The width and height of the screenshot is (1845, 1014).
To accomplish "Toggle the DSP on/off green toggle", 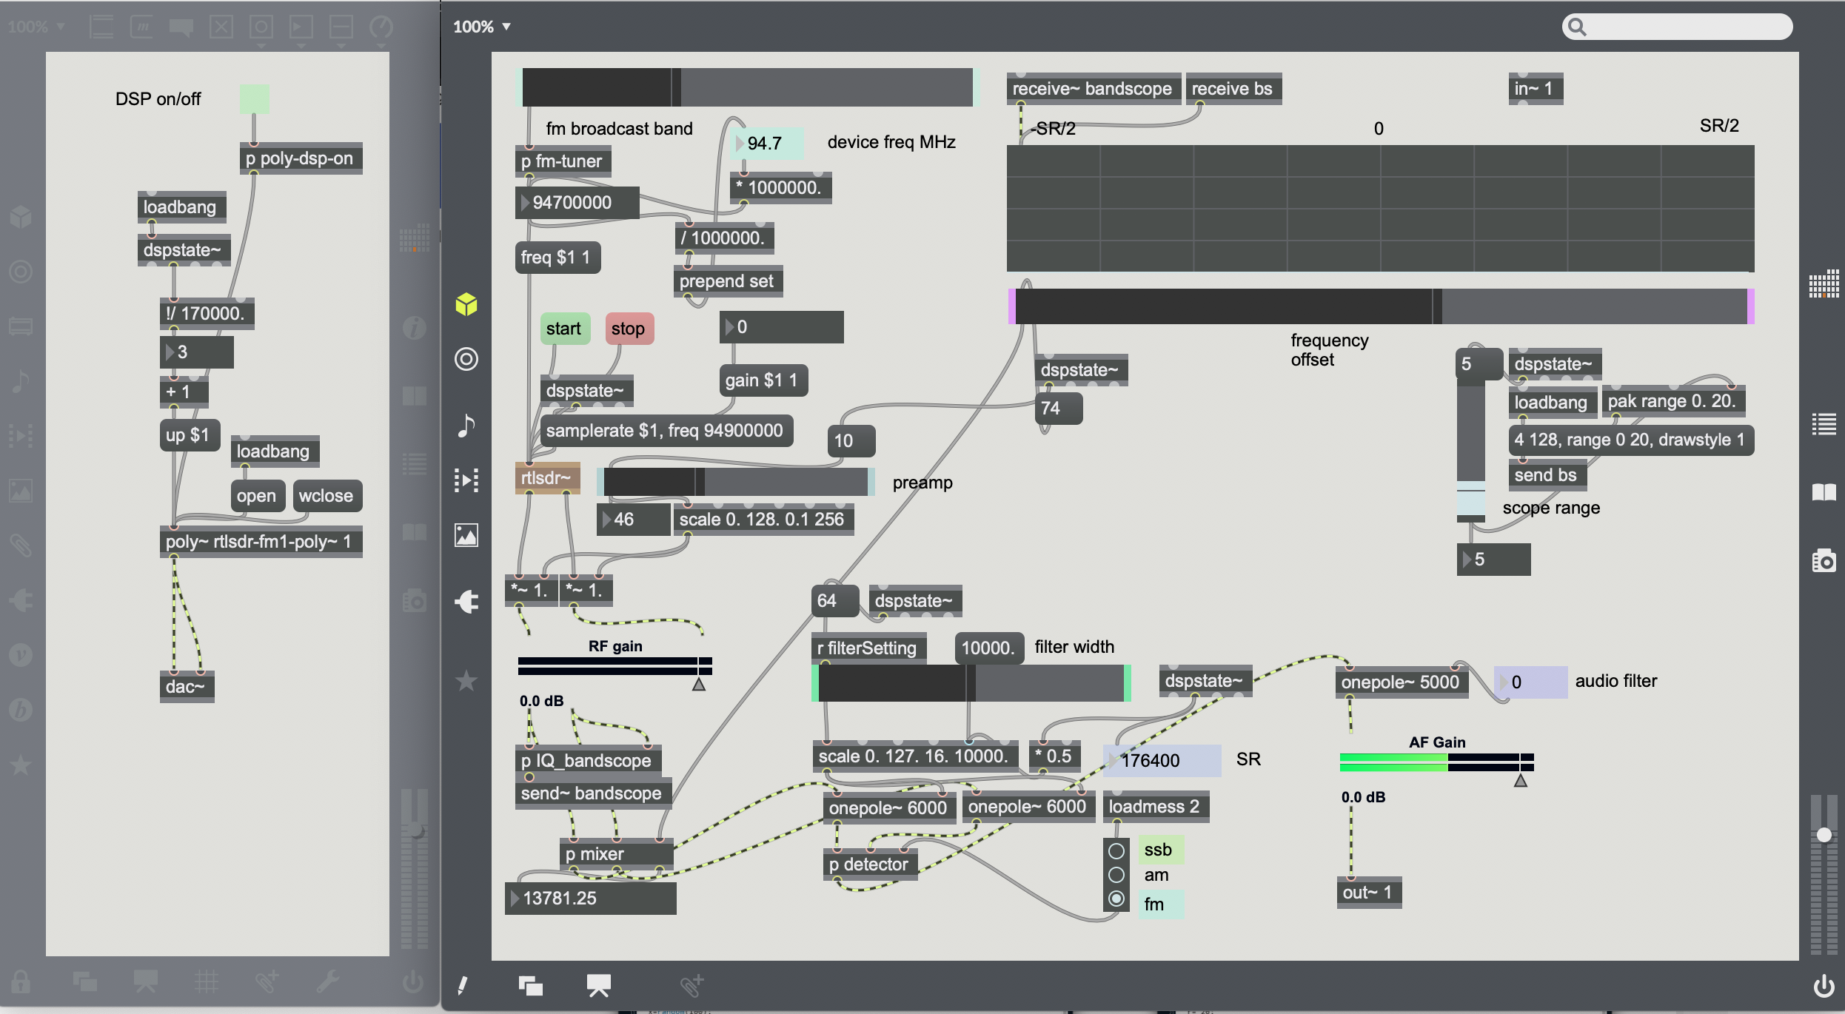I will tap(254, 99).
